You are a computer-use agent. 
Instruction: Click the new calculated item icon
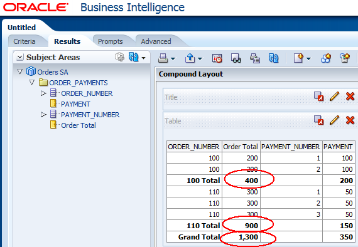[x=345, y=58]
